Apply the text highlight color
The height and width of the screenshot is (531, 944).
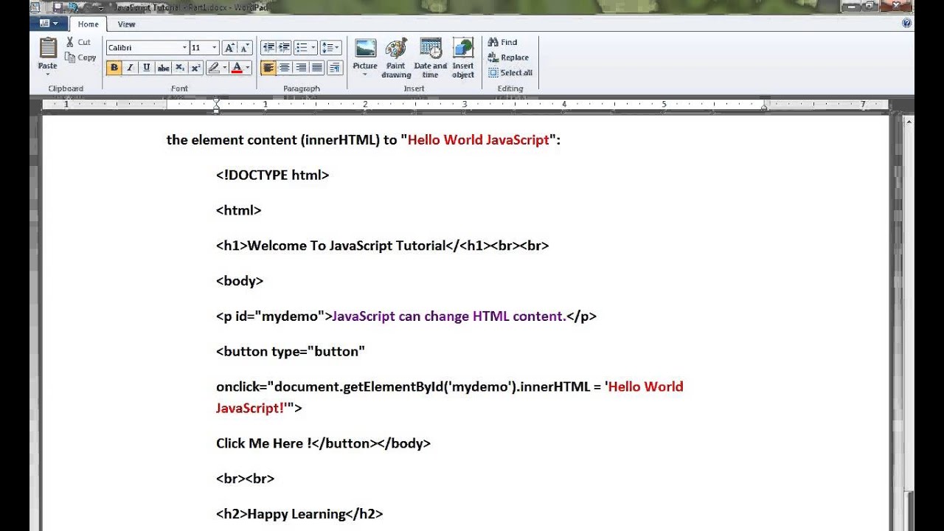(214, 68)
